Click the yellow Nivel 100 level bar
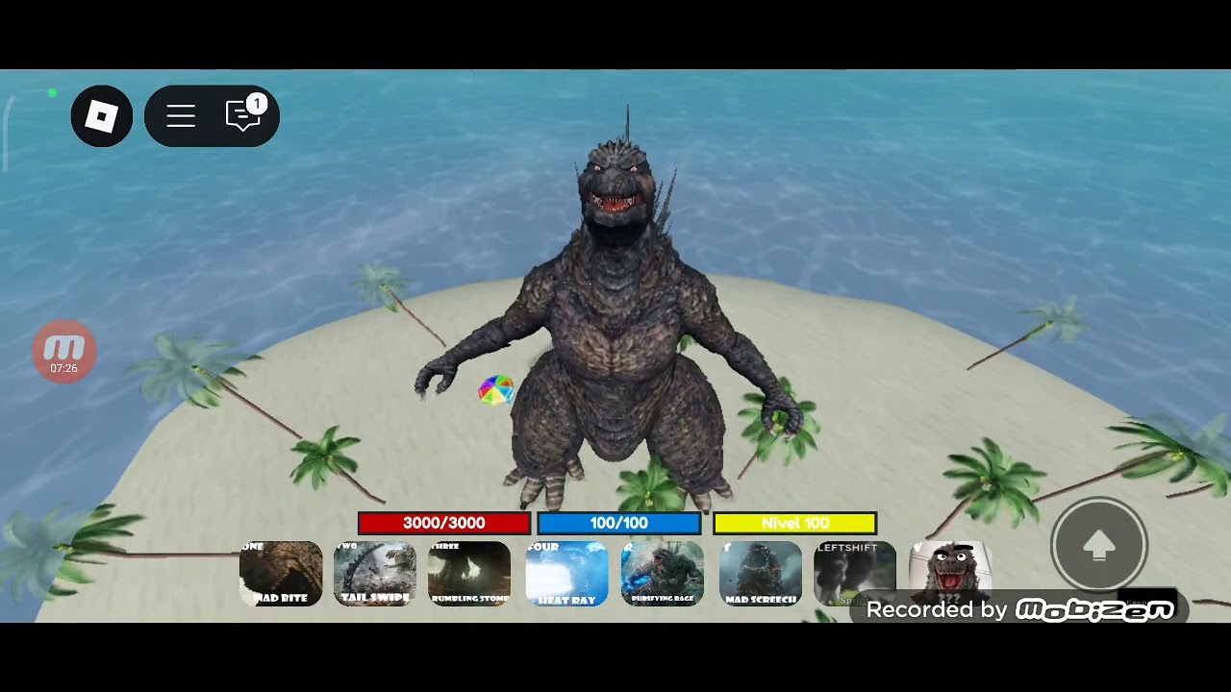This screenshot has height=692, width=1231. tap(795, 523)
